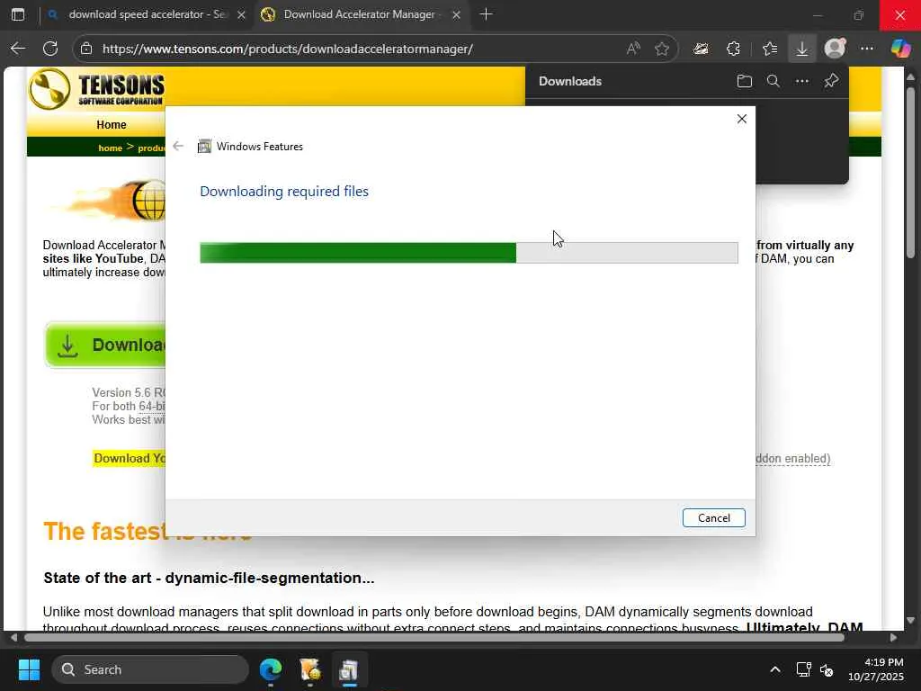Click the Windows Features download progress bar
The height and width of the screenshot is (691, 921).
pos(469,253)
